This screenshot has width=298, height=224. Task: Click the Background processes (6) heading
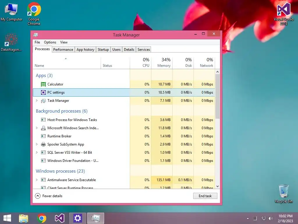[62, 111]
